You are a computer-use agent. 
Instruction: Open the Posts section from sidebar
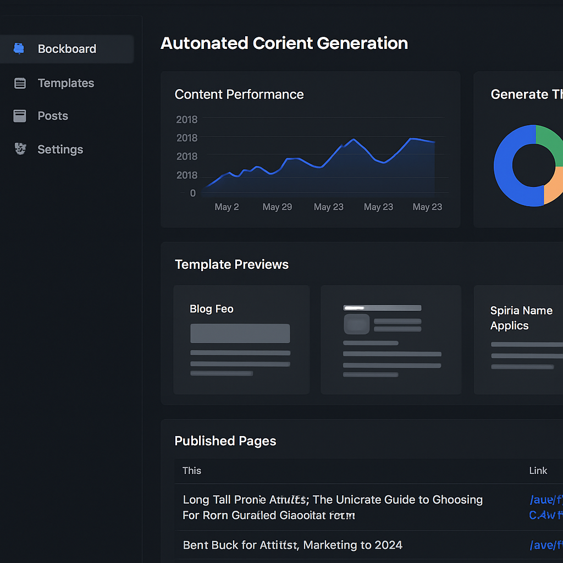(52, 115)
